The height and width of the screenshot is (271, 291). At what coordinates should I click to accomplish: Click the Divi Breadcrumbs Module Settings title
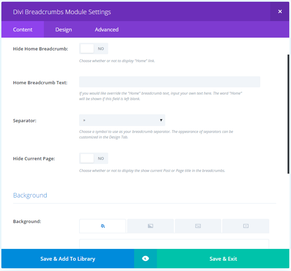62,12
